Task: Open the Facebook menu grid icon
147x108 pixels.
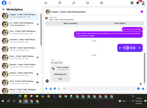Action: click(132, 3)
